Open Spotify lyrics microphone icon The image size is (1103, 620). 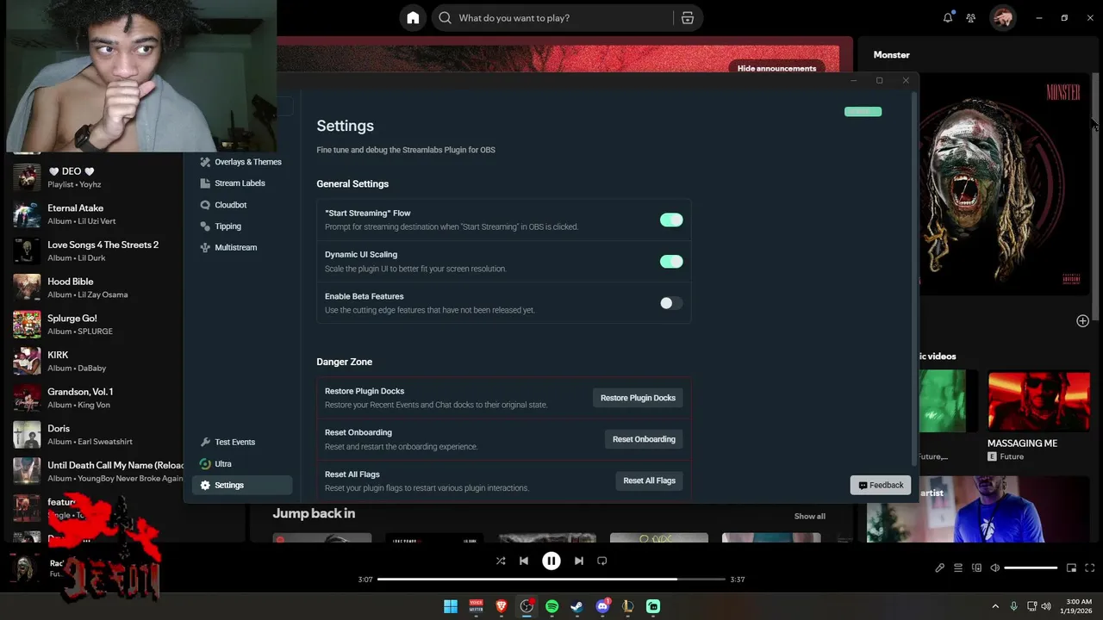[939, 567]
